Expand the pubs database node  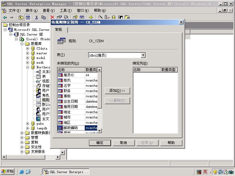point(27,123)
